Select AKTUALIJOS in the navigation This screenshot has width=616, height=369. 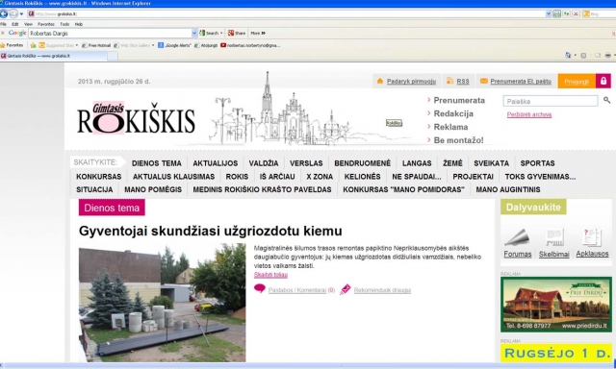click(x=215, y=163)
